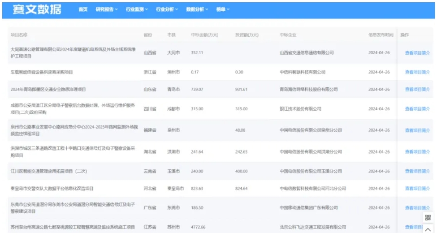The height and width of the screenshot is (237, 437).
Task: Select project name 车载智能终端设备供应商采购项目
Action: click(x=42, y=72)
